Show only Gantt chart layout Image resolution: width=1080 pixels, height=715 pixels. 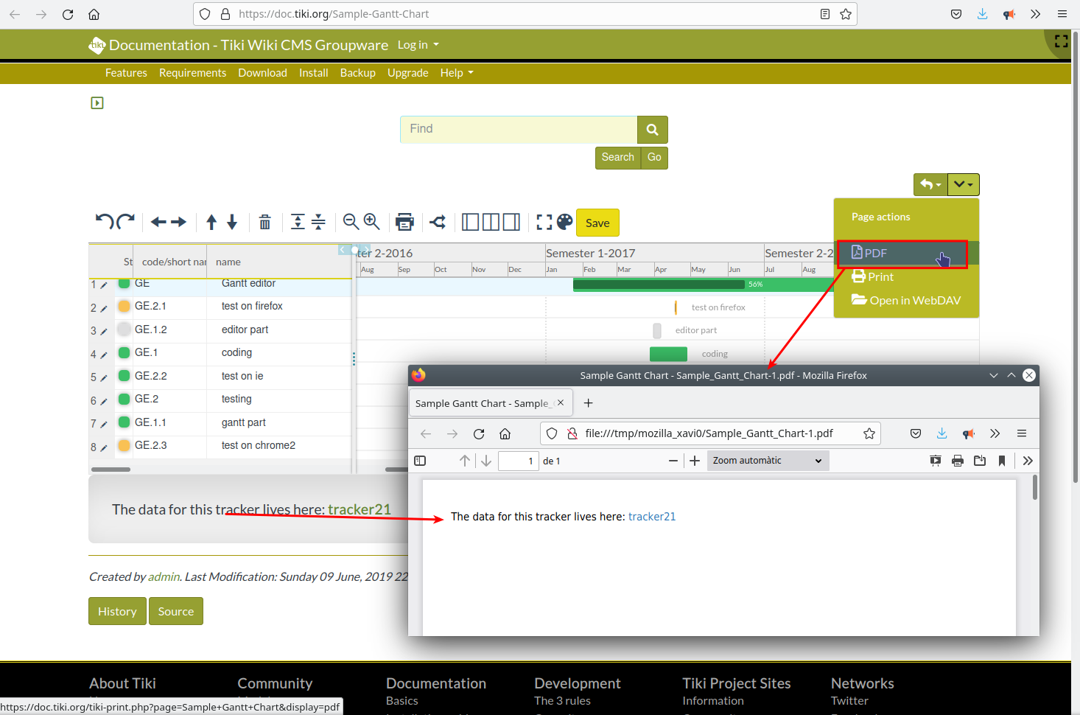point(511,222)
